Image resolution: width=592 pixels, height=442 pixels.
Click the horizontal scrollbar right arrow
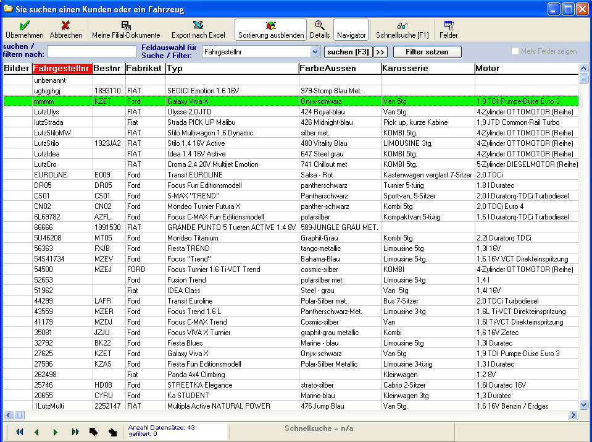(573, 415)
